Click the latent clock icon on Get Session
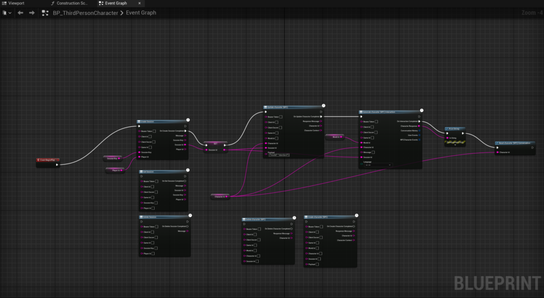 click(x=188, y=170)
